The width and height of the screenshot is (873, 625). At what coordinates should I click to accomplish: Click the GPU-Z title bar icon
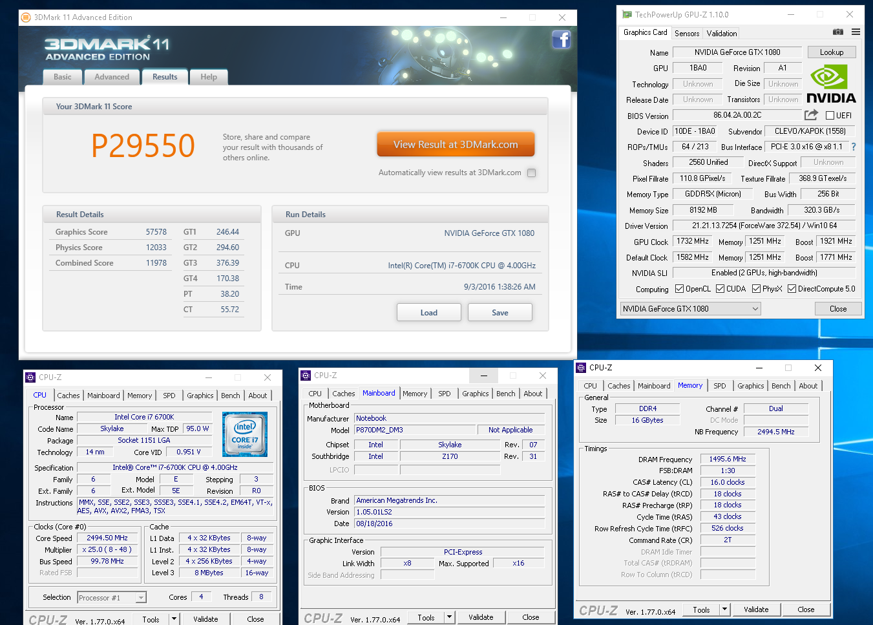[x=627, y=14]
